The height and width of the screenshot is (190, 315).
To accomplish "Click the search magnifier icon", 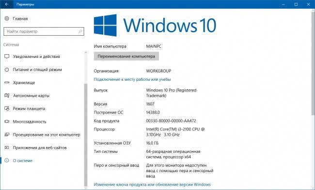I will (80, 31).
